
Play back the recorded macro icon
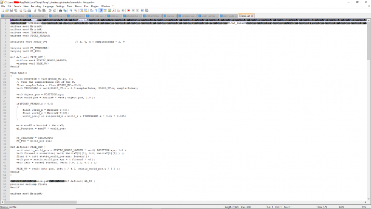[138, 11]
